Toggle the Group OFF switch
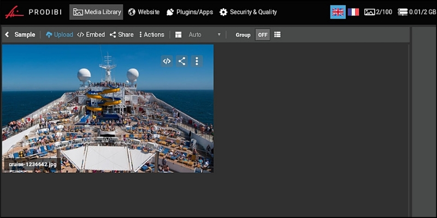The image size is (437, 218). click(x=263, y=35)
